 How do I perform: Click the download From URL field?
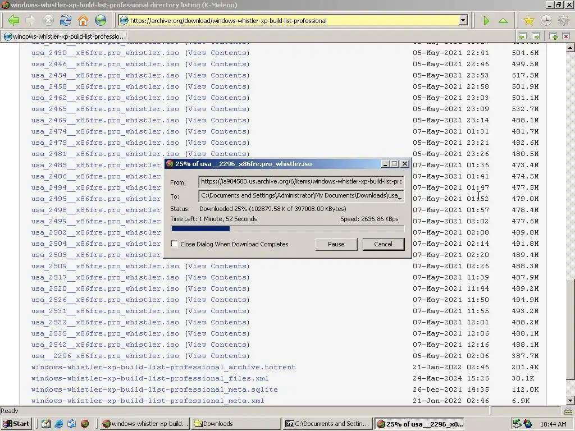click(301, 181)
